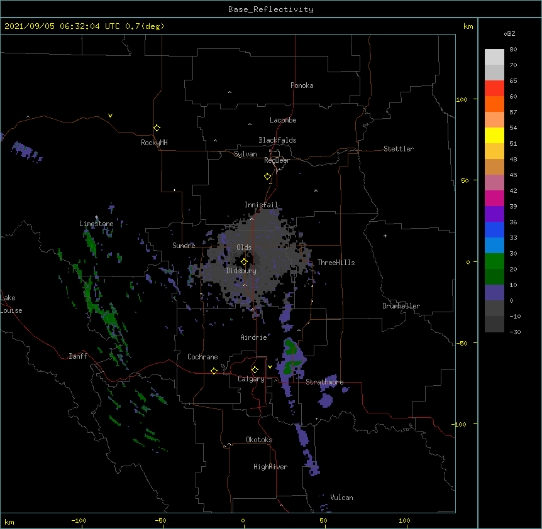This screenshot has width=542, height=529.
Task: Click the Limestone label
Action: tap(96, 224)
